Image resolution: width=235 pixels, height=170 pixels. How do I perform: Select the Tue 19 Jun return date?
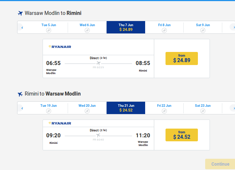click(48, 108)
